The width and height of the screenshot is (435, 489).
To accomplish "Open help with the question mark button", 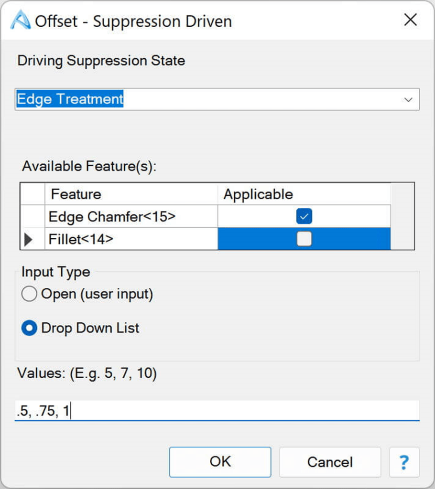I will tap(404, 462).
